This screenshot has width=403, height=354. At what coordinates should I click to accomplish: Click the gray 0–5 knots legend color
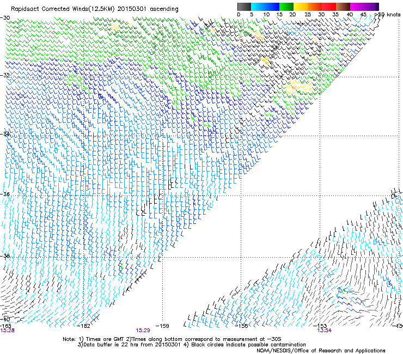click(245, 7)
